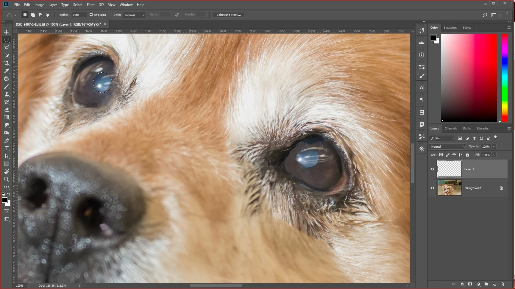
Task: Click the Select and Mask button
Action: click(229, 15)
